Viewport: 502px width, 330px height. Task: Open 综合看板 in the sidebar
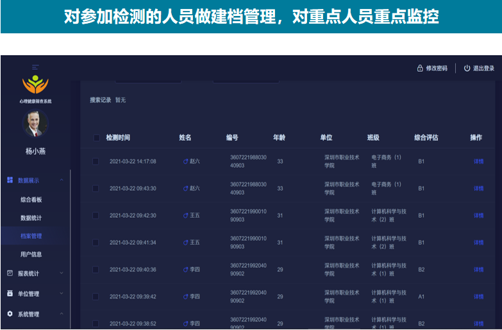(x=31, y=200)
